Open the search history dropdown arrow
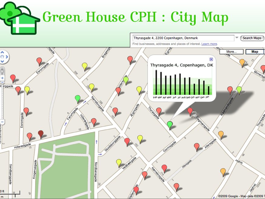 (237, 38)
